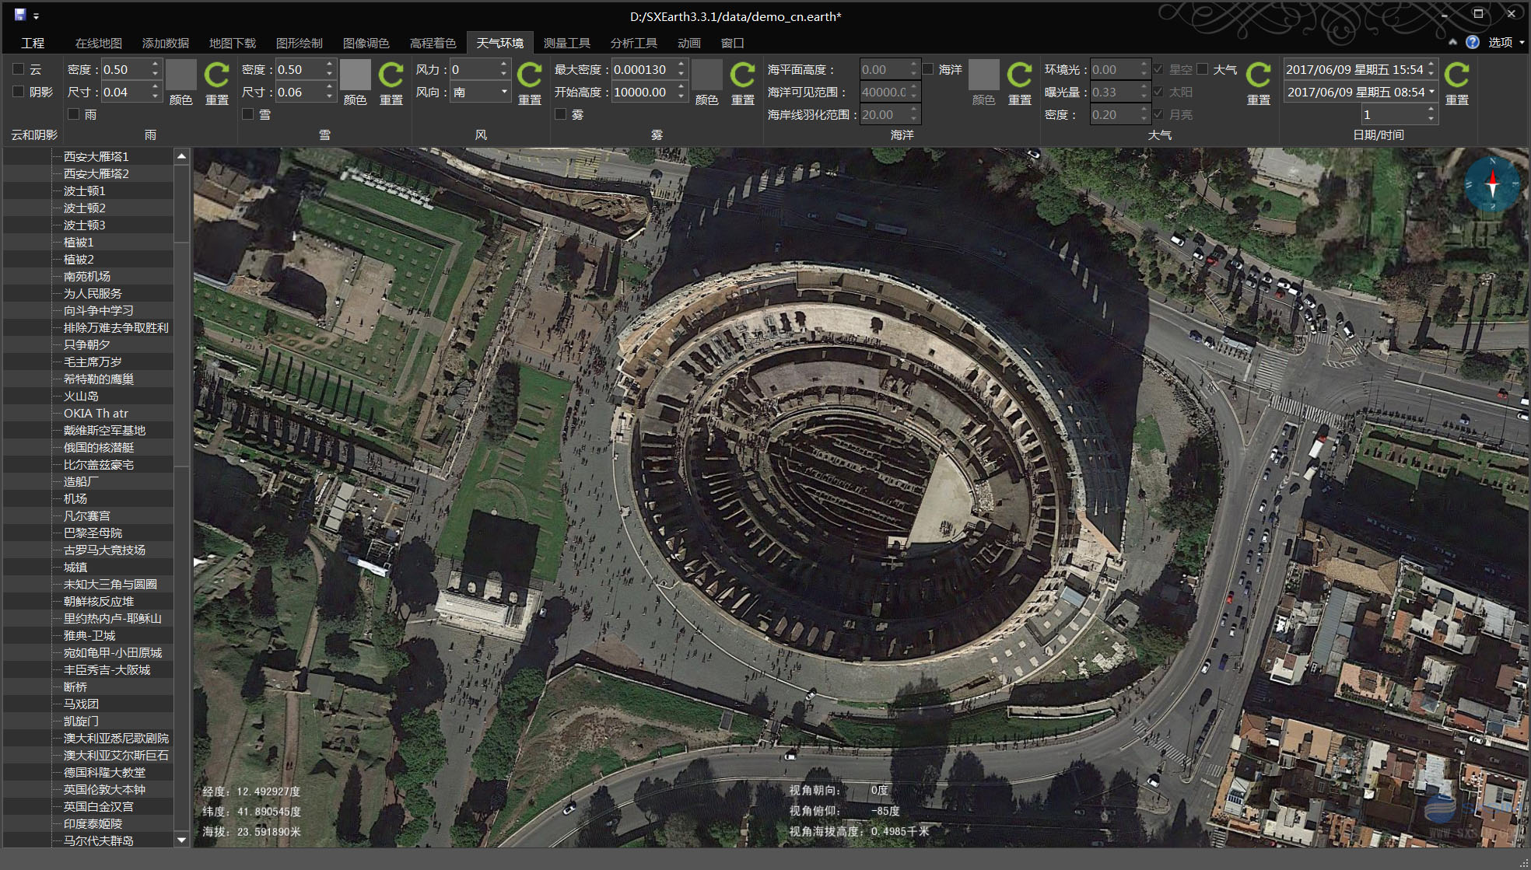Toggle the 太阳 sun checkbox
The image size is (1531, 870).
click(x=1158, y=92)
